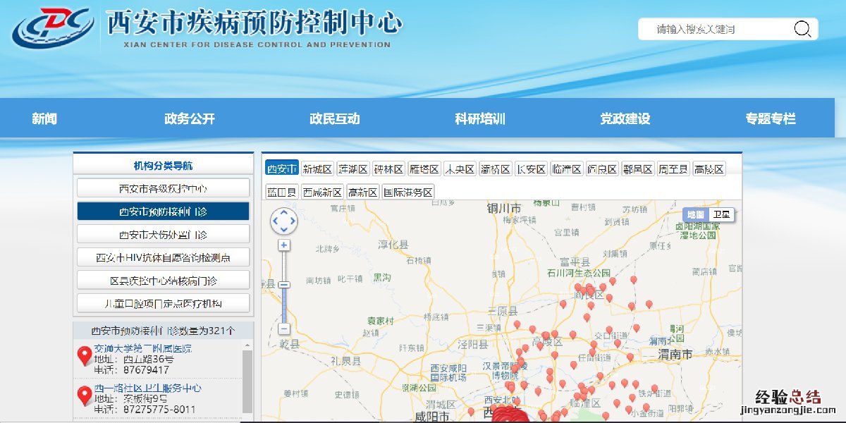Click the 西安市犬伤处置门诊 category button
846x423 pixels.
coord(163,234)
